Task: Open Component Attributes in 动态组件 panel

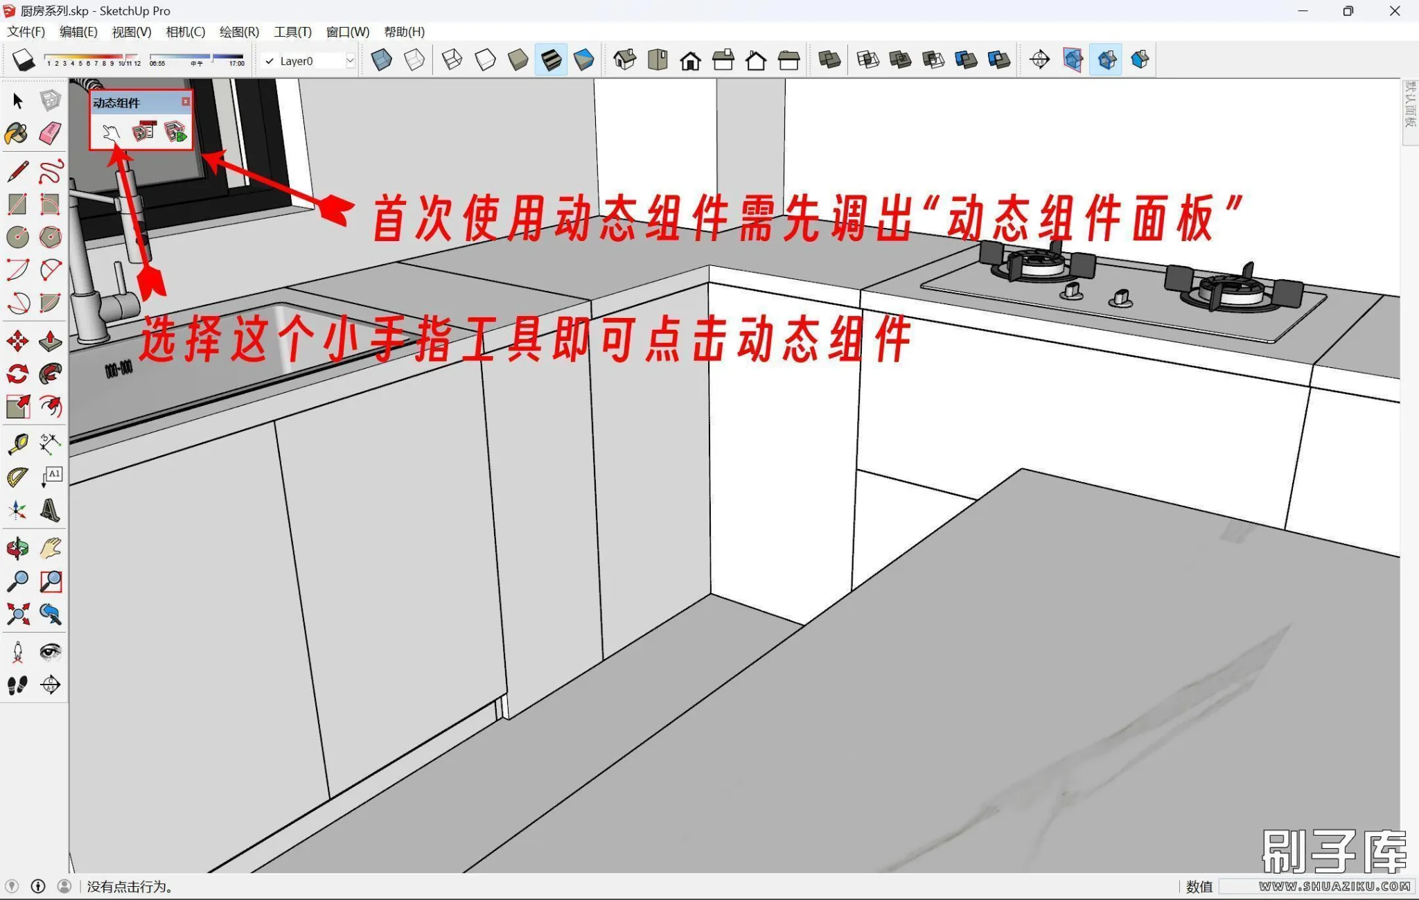Action: click(x=175, y=132)
